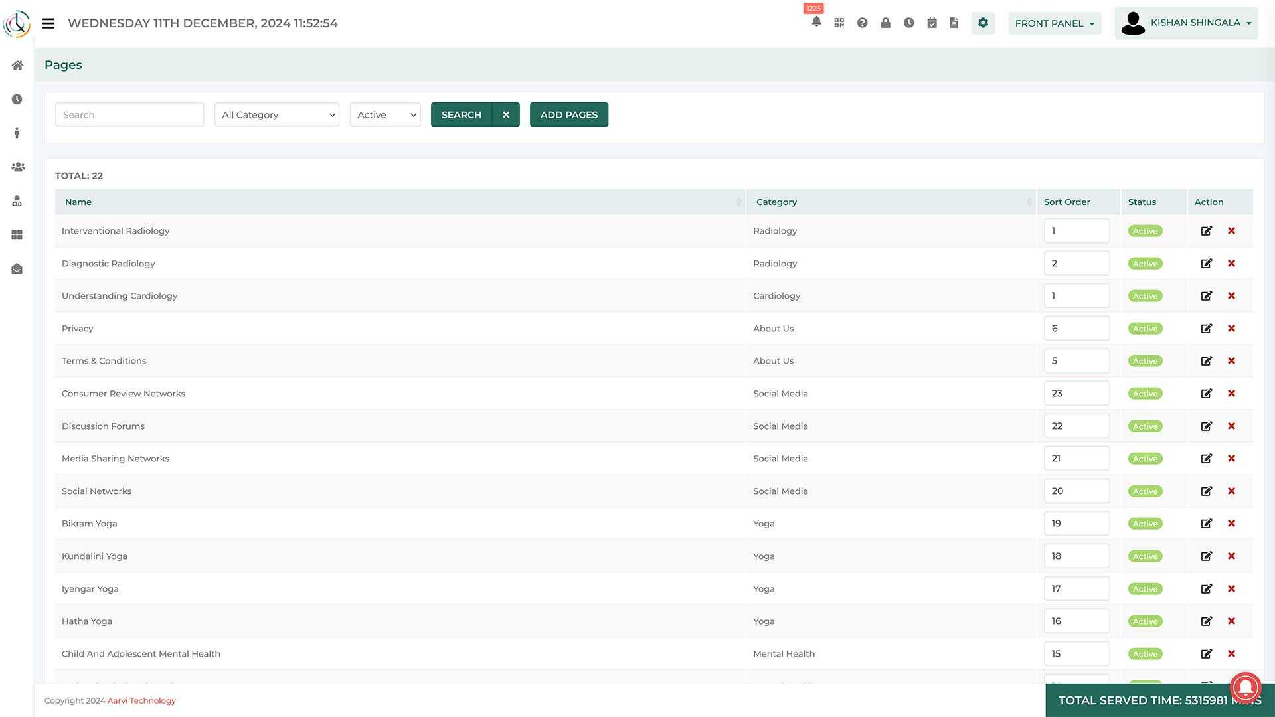This screenshot has height=717, width=1275.
Task: Expand the FRONT PANEL dropdown
Action: 1055,23
